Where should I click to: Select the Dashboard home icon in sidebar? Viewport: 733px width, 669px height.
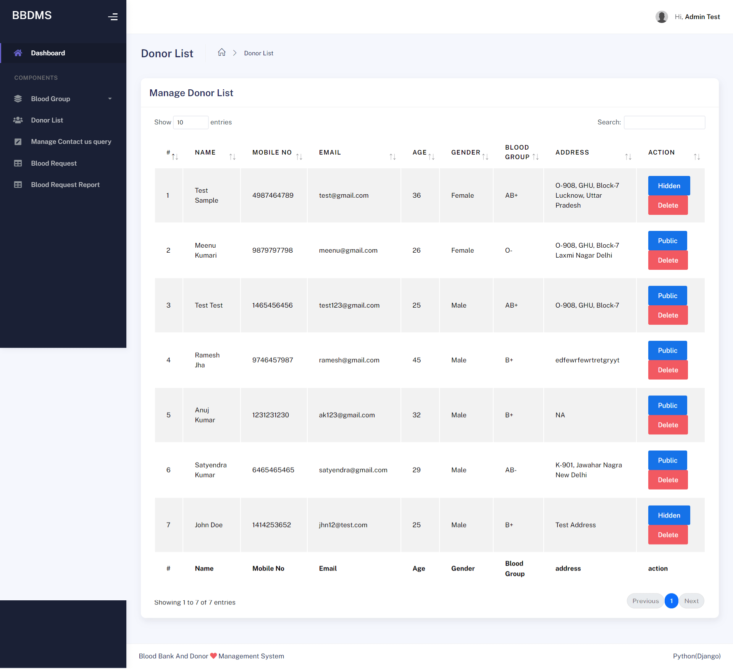click(18, 53)
